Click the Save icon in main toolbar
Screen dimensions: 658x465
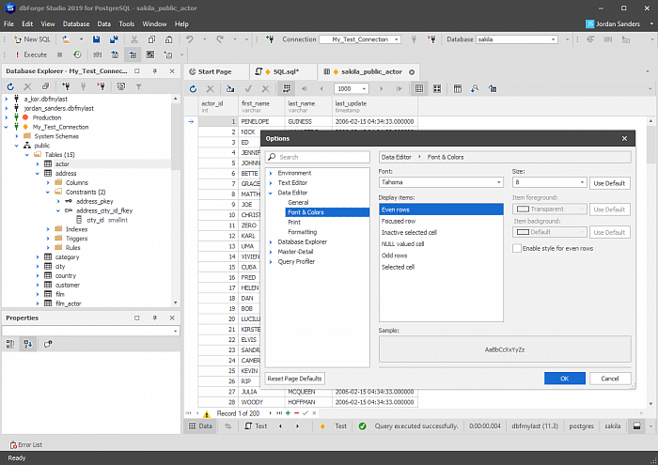click(x=97, y=39)
